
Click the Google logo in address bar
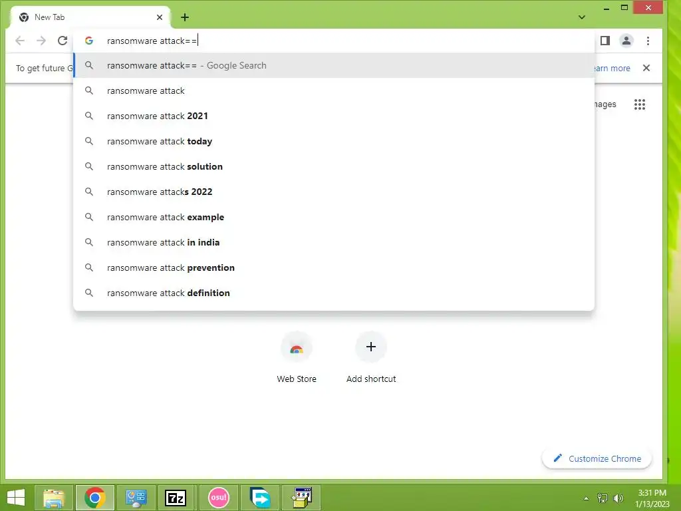89,41
